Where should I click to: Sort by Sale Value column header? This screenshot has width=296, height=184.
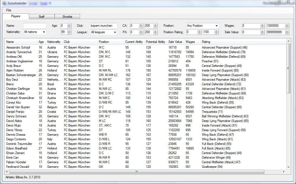175,42
